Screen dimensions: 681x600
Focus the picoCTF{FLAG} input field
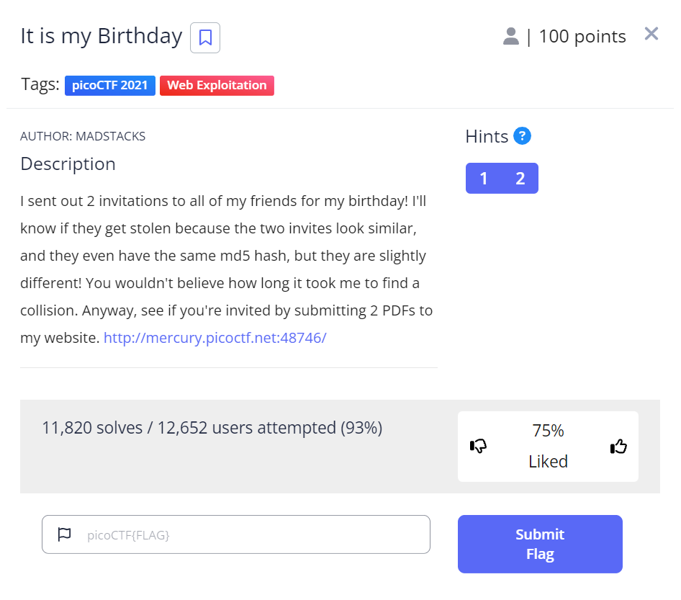tap(252, 534)
